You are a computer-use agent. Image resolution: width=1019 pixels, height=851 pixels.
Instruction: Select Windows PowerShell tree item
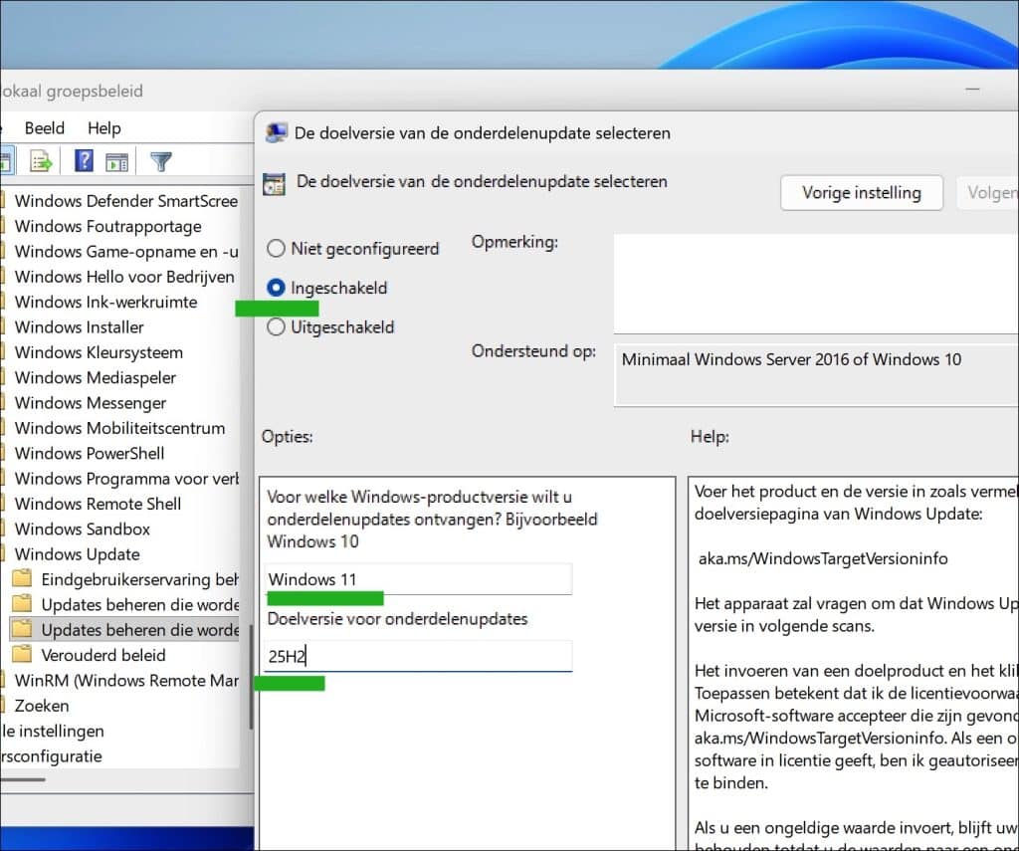click(89, 453)
